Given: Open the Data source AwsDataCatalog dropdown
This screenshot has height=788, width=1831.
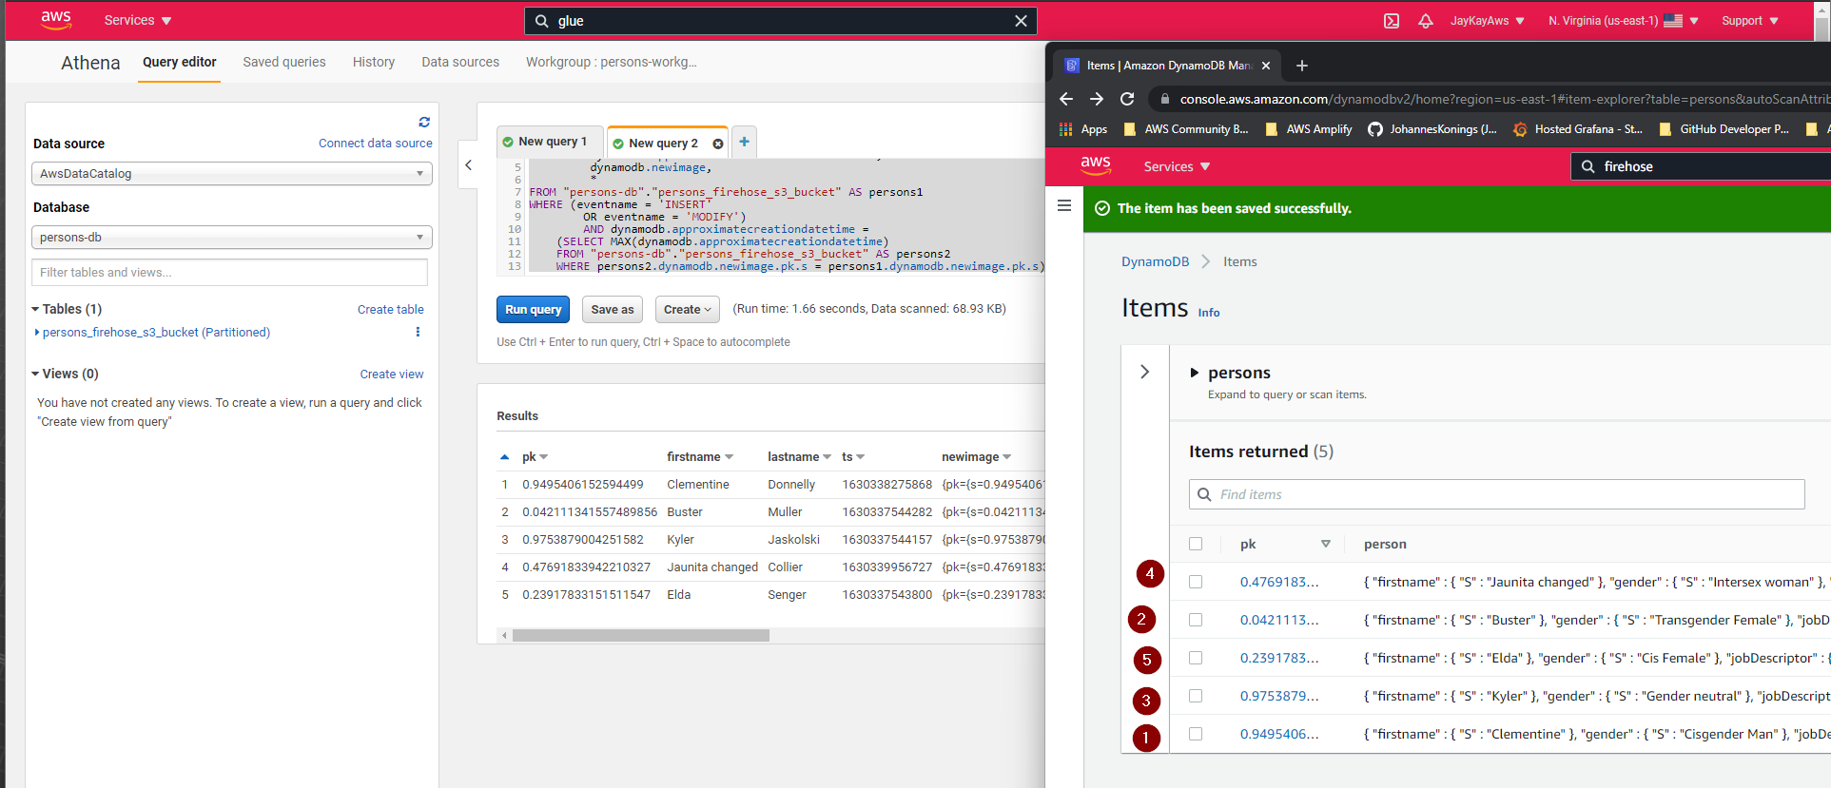Looking at the screenshot, I should (x=231, y=174).
